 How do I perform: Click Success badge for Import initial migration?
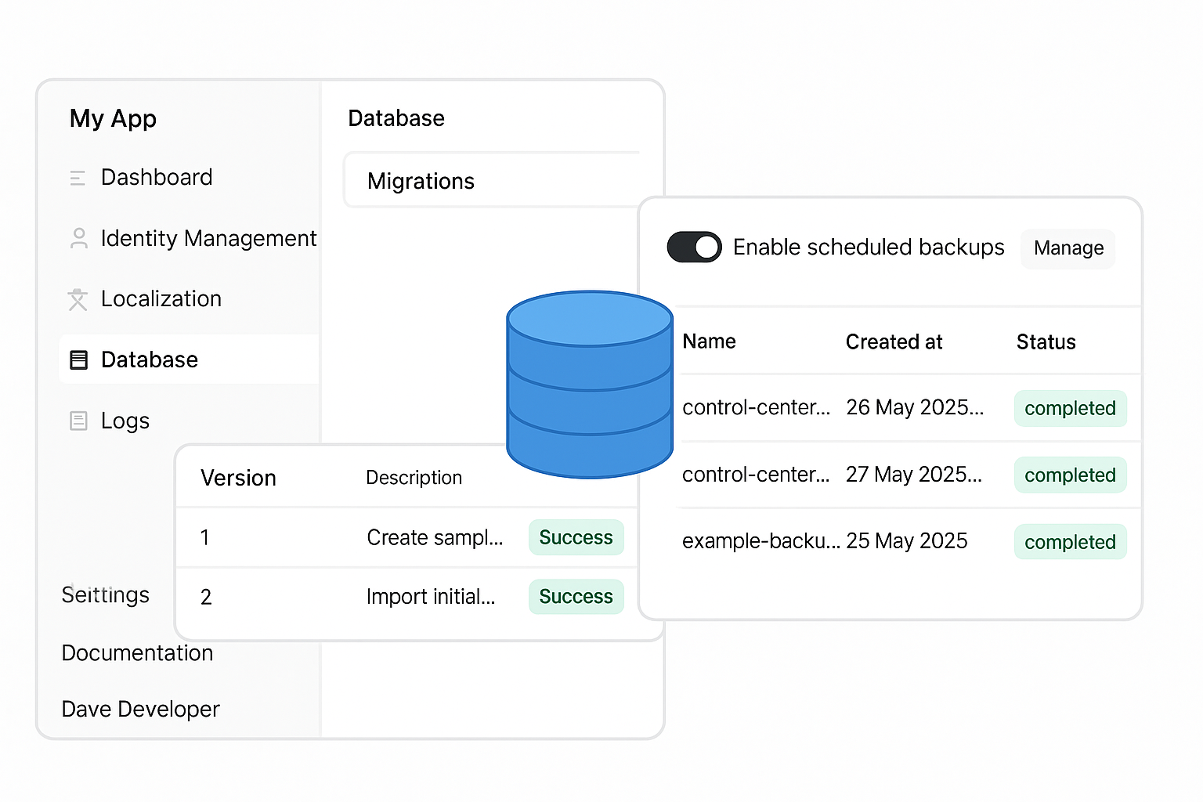tap(576, 597)
